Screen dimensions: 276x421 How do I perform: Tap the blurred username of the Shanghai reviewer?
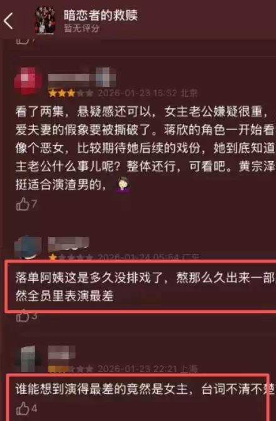(62, 353)
